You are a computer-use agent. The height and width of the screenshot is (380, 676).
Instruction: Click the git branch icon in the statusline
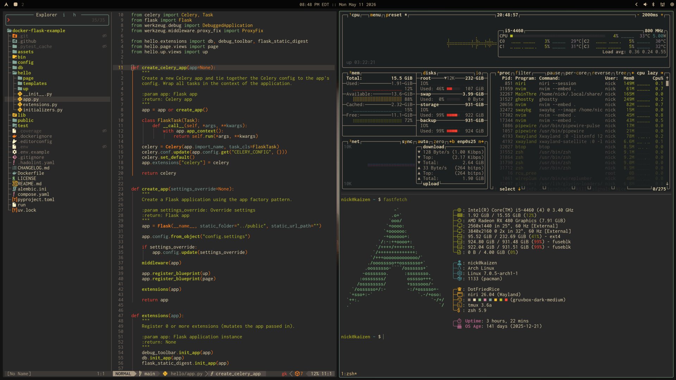(x=140, y=374)
